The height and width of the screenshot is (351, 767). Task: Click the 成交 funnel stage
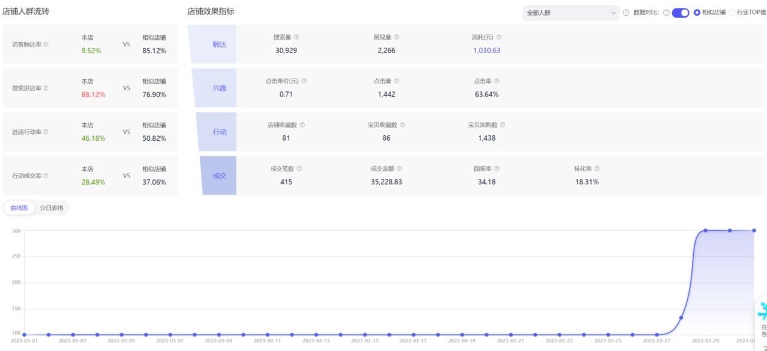point(219,176)
